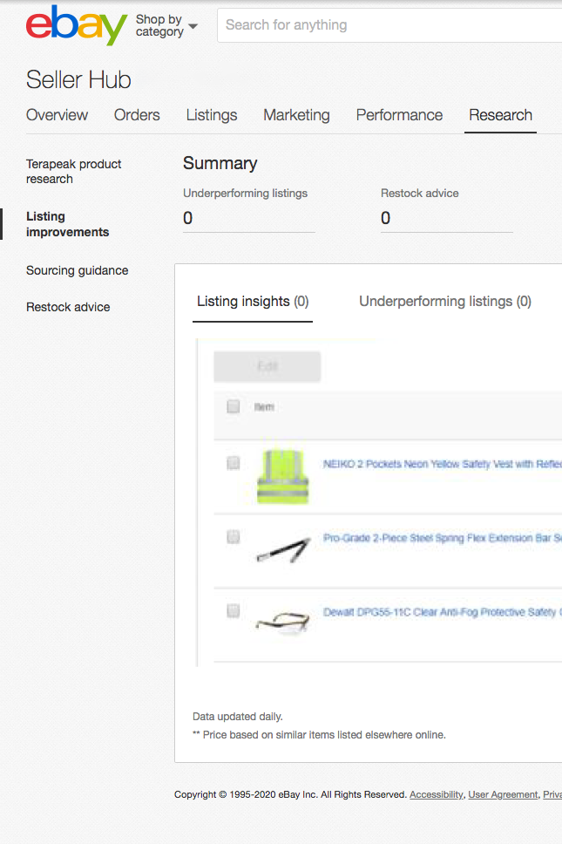This screenshot has width=562, height=844.
Task: Switch to the Listings tab
Action: pyautogui.click(x=212, y=114)
